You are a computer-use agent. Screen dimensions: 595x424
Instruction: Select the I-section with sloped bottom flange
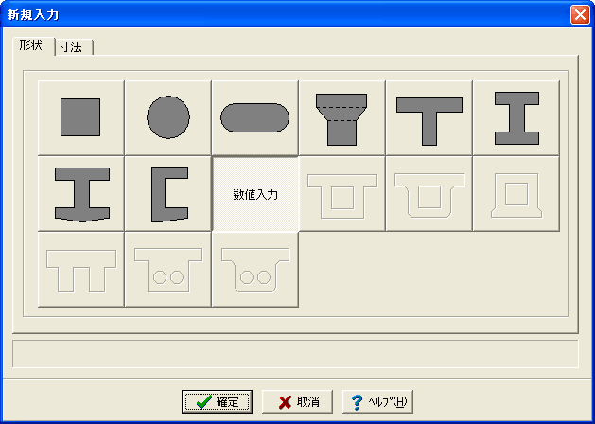80,194
